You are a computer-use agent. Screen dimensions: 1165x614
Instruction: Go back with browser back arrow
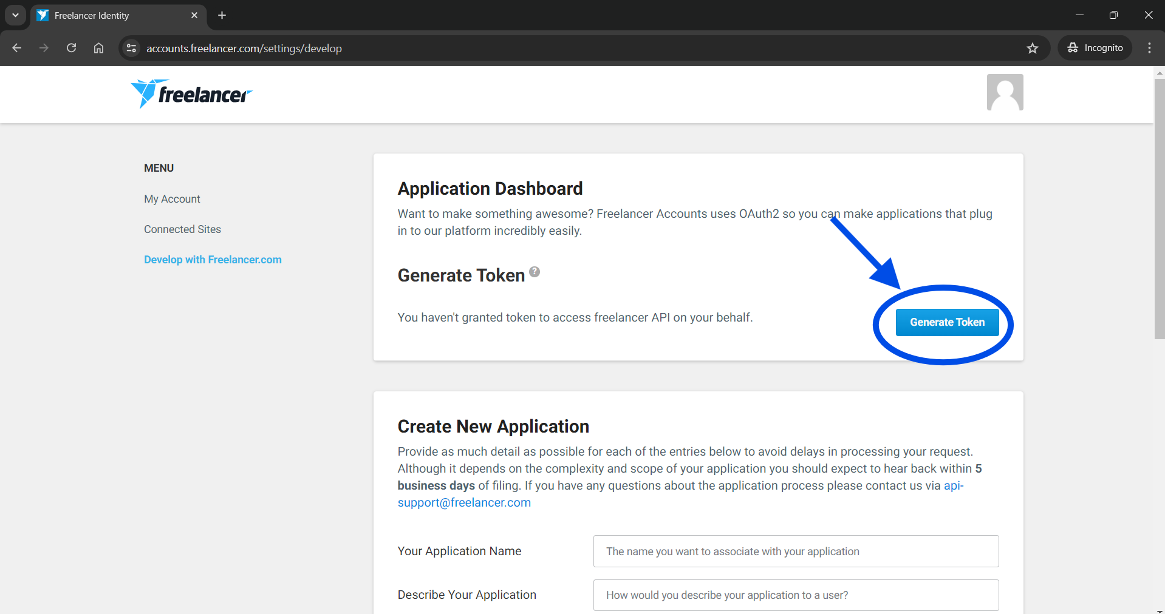coord(17,48)
